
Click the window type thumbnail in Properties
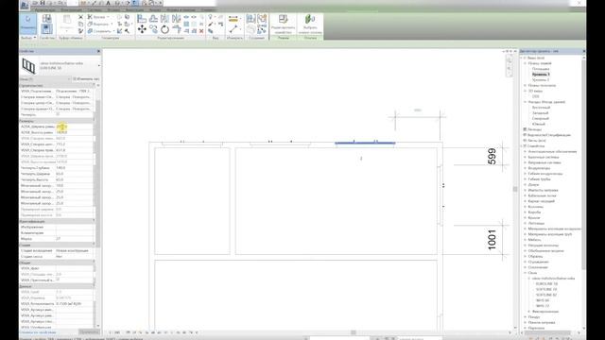point(28,66)
